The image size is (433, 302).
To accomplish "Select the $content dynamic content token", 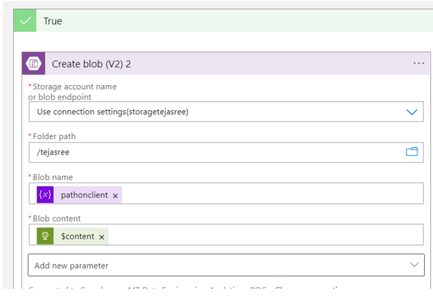I will 77,236.
